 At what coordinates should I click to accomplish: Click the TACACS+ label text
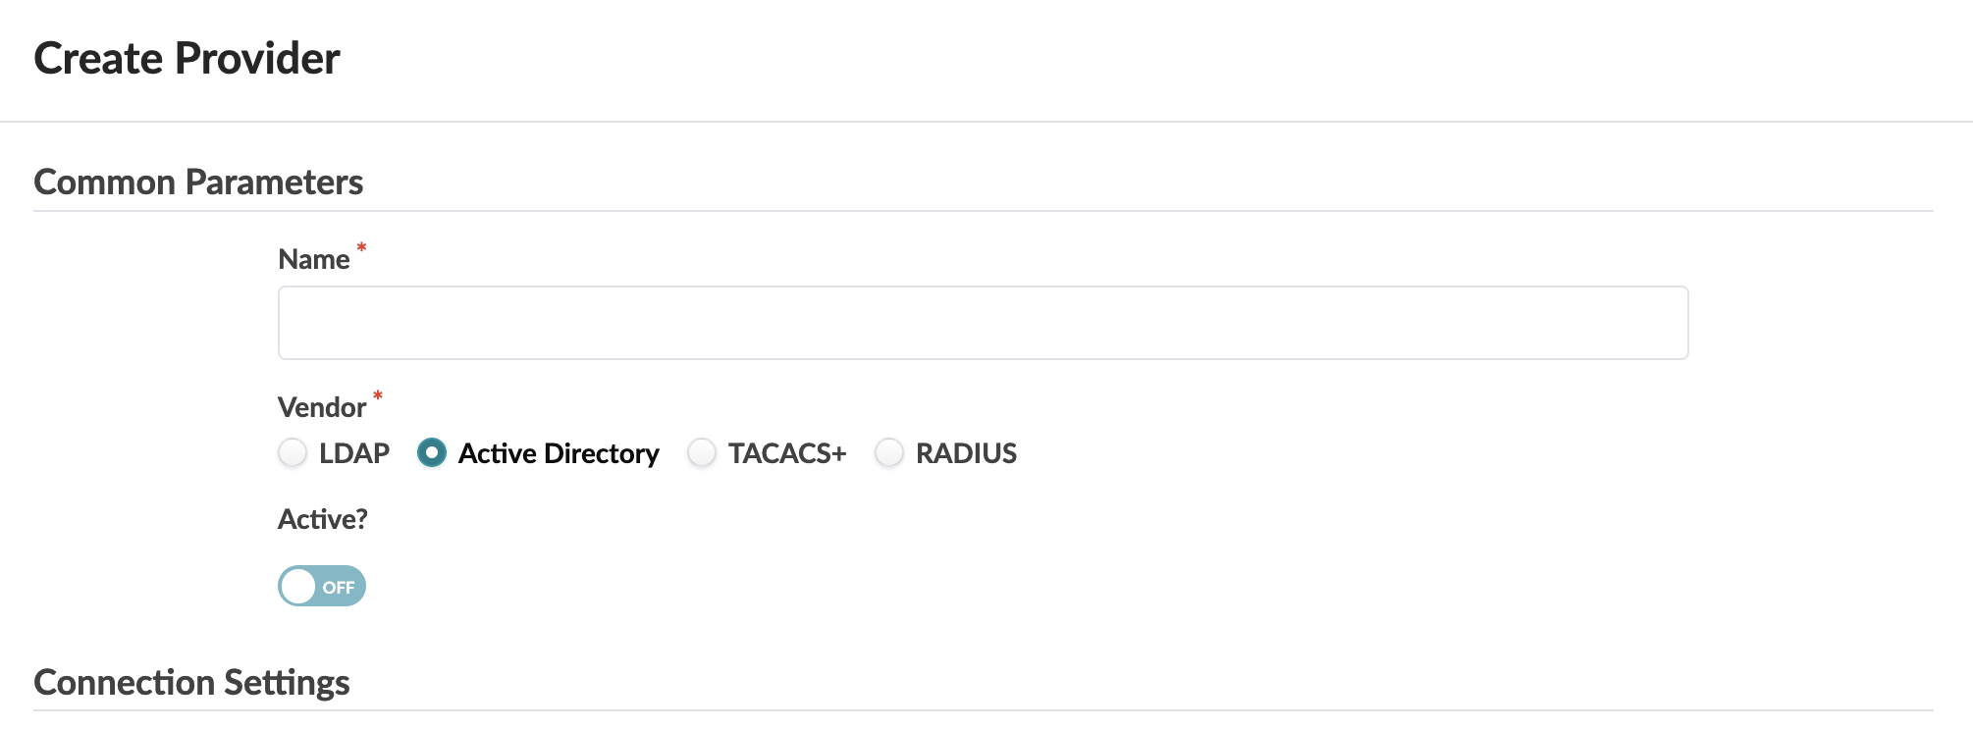[x=787, y=453]
